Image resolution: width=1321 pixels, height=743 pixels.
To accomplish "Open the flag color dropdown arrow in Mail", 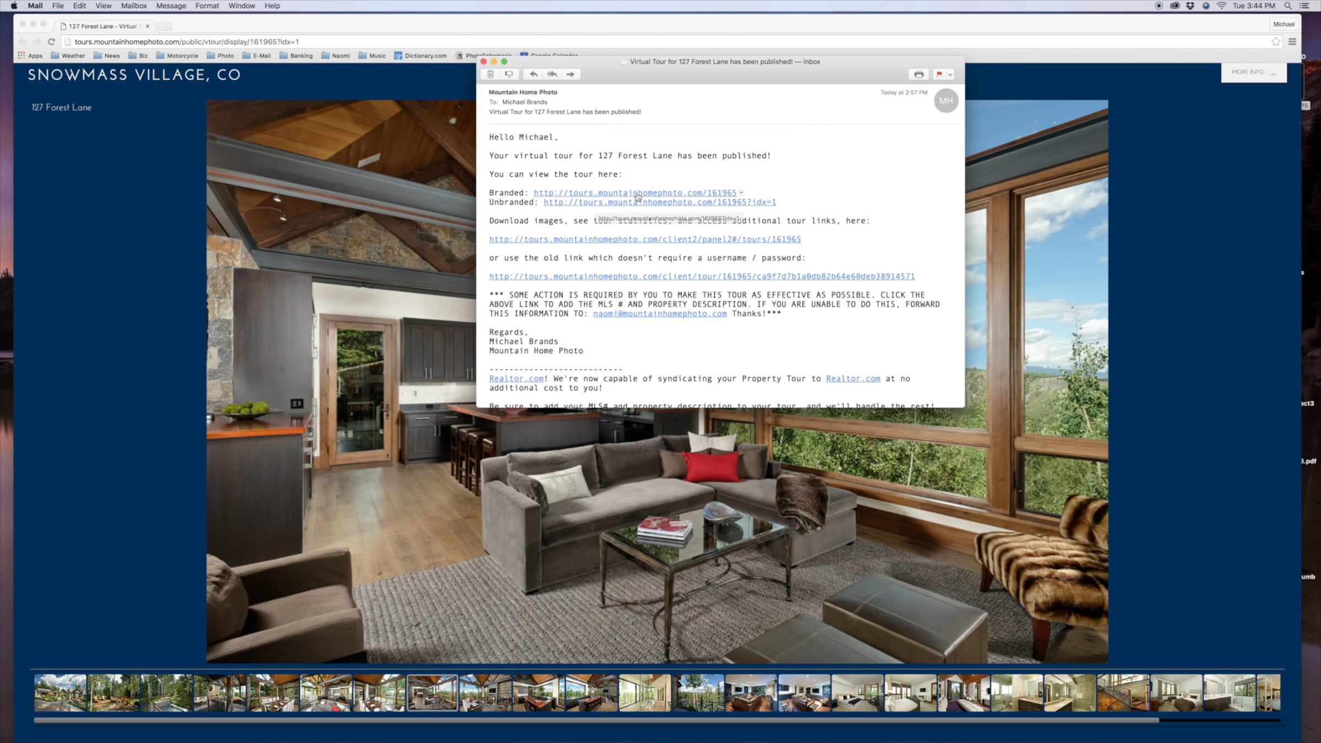I will pos(951,74).
